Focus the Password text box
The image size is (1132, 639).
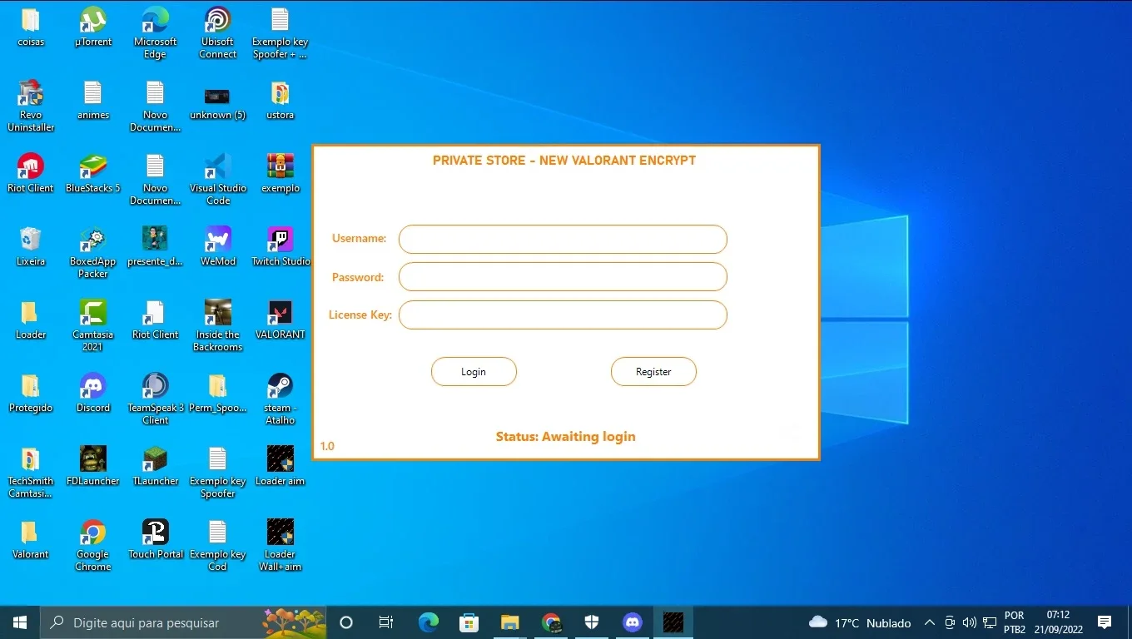563,277
